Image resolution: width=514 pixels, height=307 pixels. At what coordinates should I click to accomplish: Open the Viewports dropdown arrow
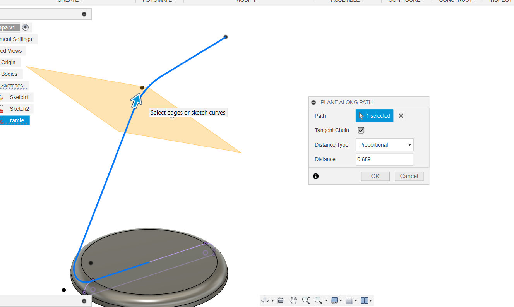point(371,301)
